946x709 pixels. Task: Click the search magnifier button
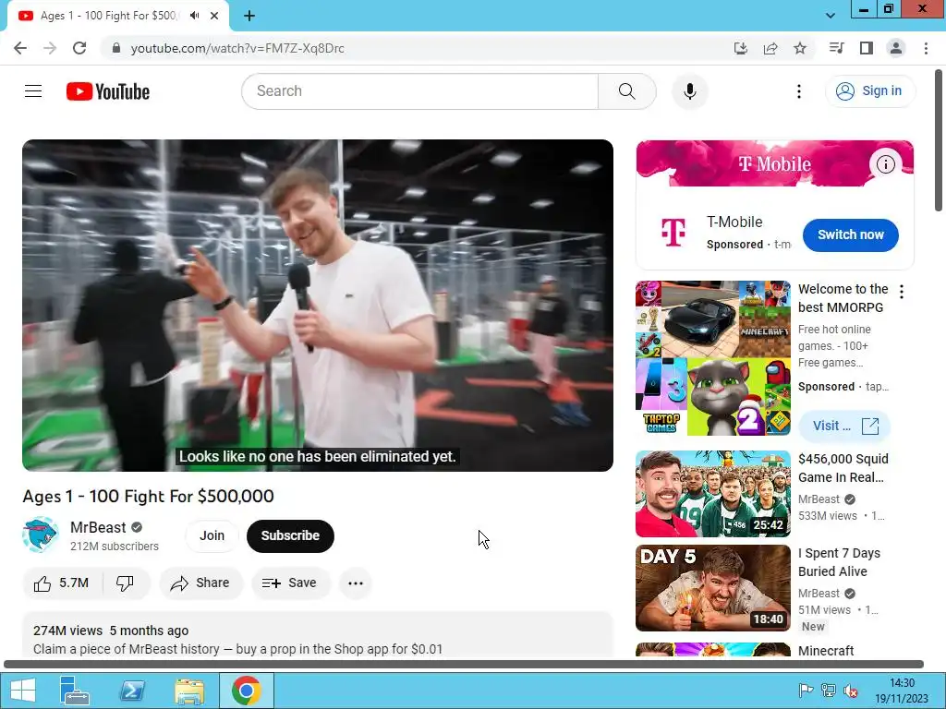[x=627, y=91]
